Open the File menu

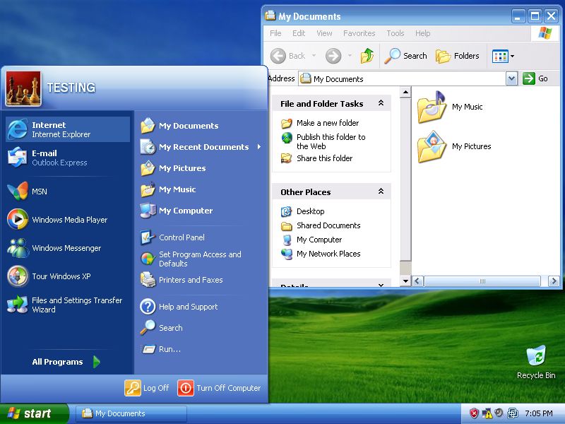275,33
